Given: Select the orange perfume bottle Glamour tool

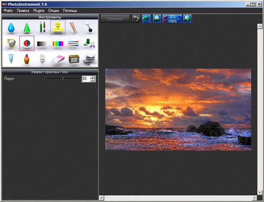Looking at the screenshot, I should point(26,59).
